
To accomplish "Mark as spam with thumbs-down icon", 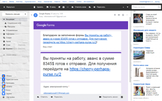I will pos(59,7).
